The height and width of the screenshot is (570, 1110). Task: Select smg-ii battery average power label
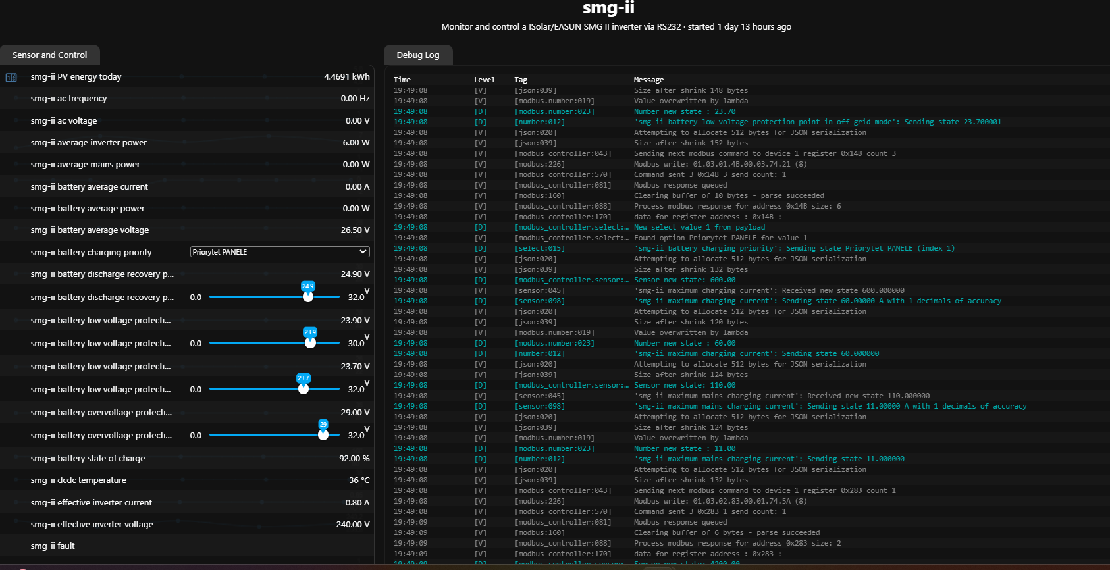pyautogui.click(x=88, y=209)
